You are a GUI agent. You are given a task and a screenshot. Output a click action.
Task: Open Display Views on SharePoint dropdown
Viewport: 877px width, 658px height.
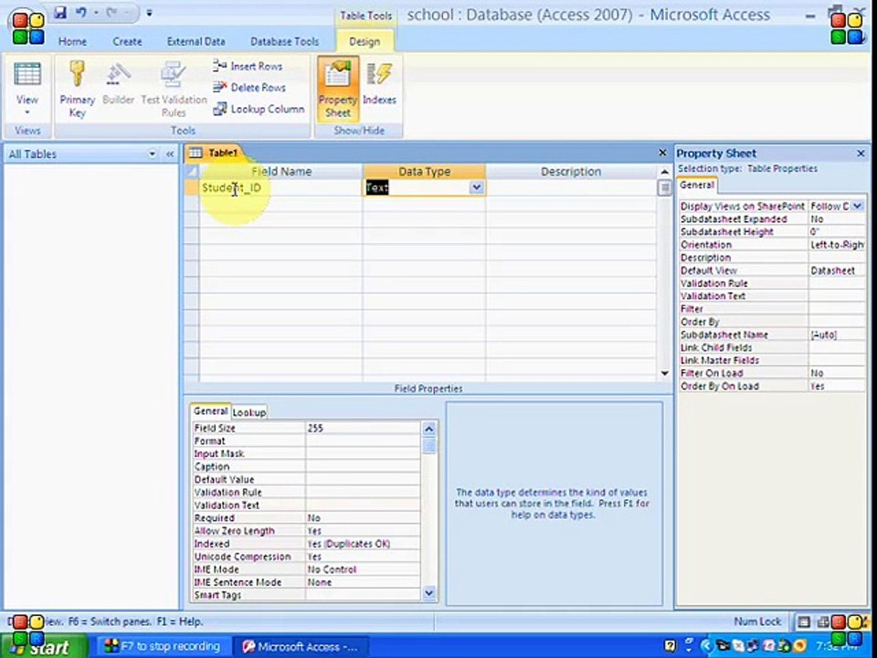coord(858,207)
